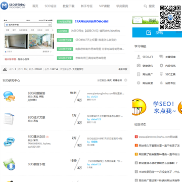Screen dimensions: 182x182
Task: Open the SEO培训 nav menu item
Action: pos(51,6)
